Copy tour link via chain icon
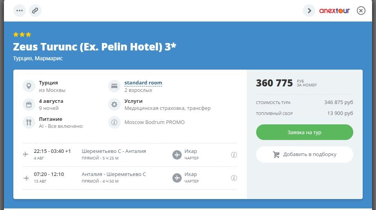 [x=35, y=11]
